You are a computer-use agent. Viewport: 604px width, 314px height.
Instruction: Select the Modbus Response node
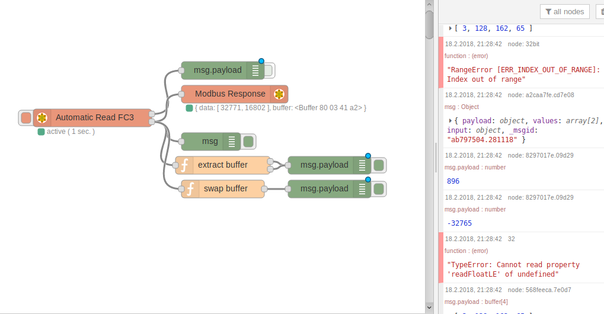pyautogui.click(x=235, y=94)
